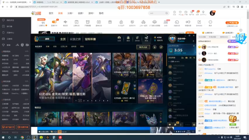Search friends with the magnifier icon
The image size is (249, 140).
(194, 58)
